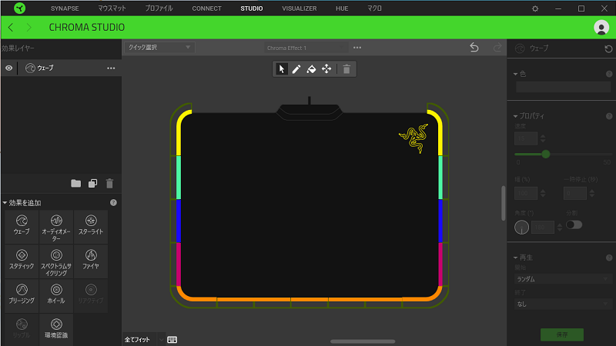The width and height of the screenshot is (616, 346).
Task: Go to the CONNECT tab
Action: pos(206,8)
